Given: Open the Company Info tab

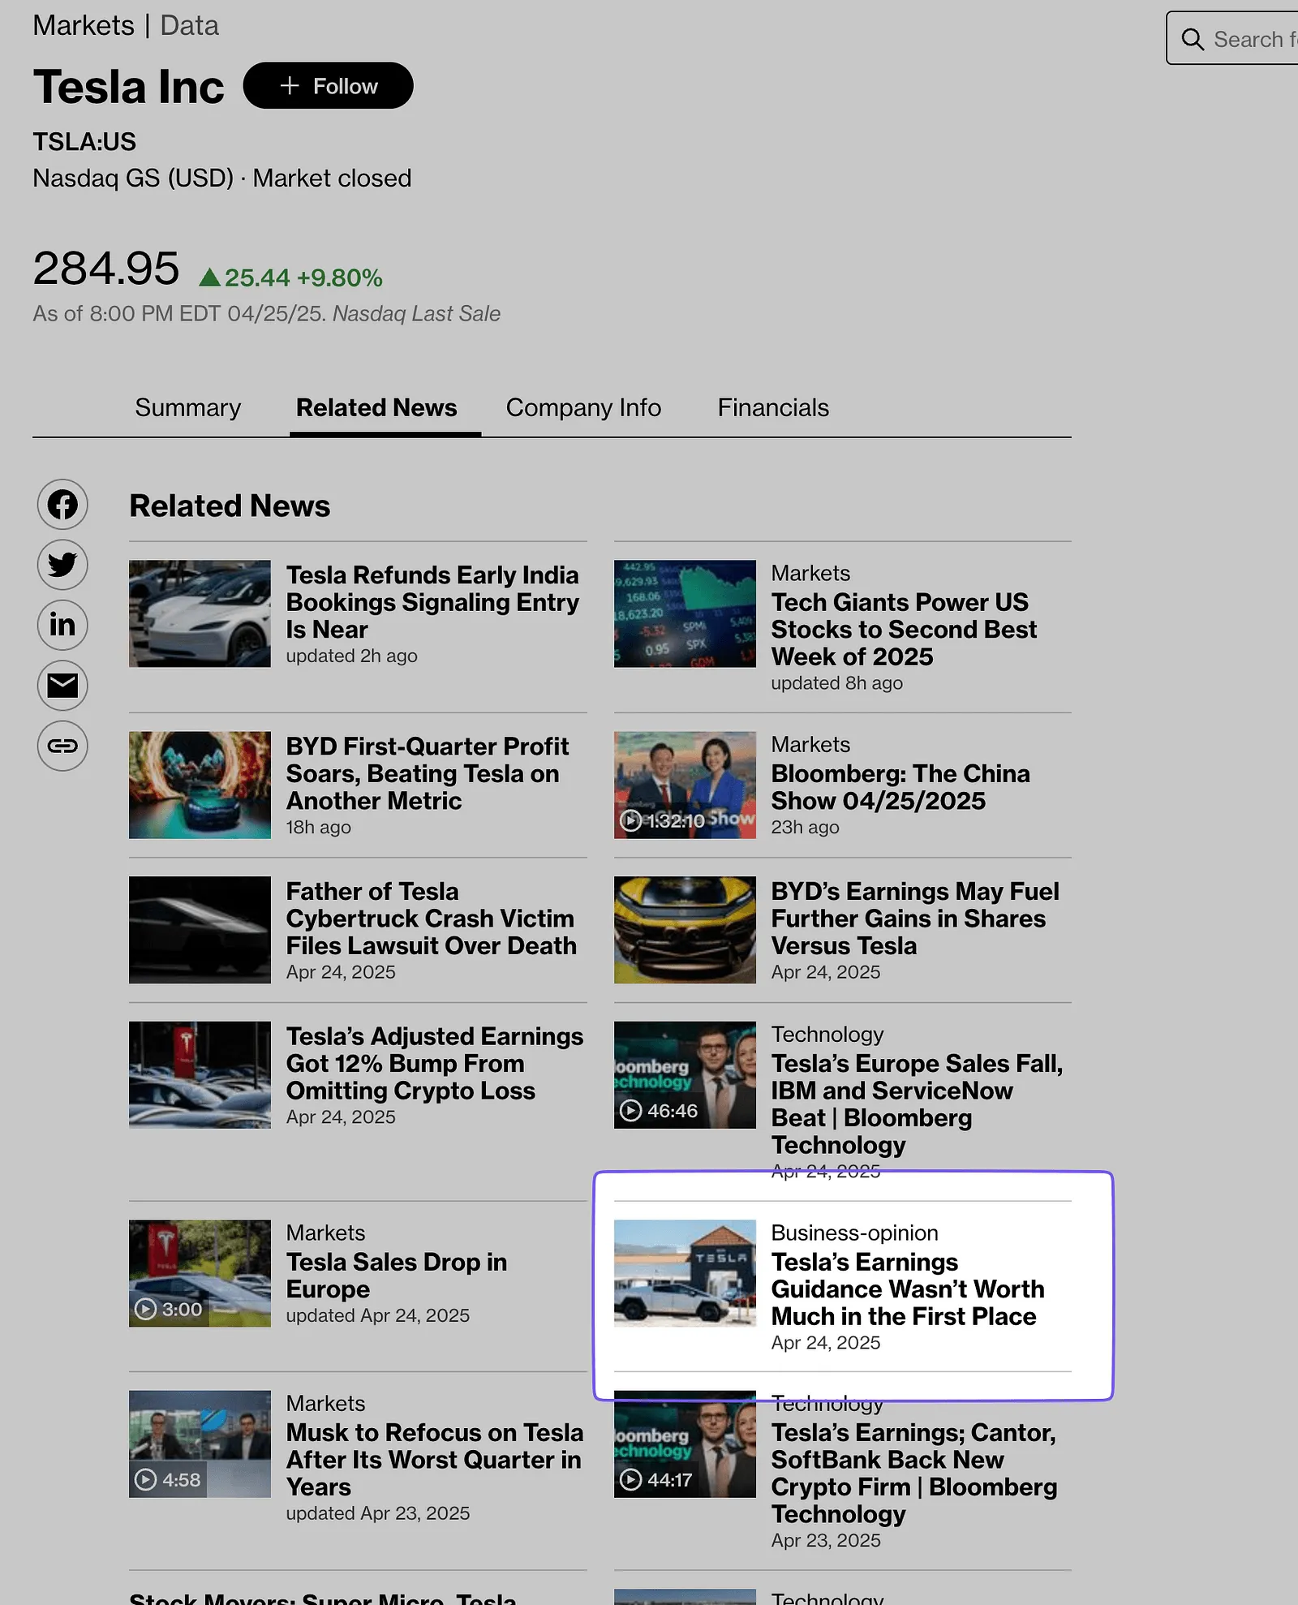Looking at the screenshot, I should click(583, 407).
